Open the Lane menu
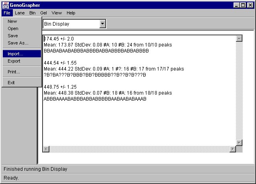Image resolution: width=256 pixels, height=184 pixels. coord(20,13)
